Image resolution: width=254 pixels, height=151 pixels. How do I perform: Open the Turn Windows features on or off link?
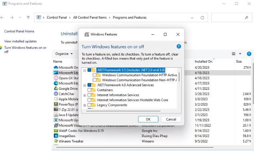[x=25, y=50]
